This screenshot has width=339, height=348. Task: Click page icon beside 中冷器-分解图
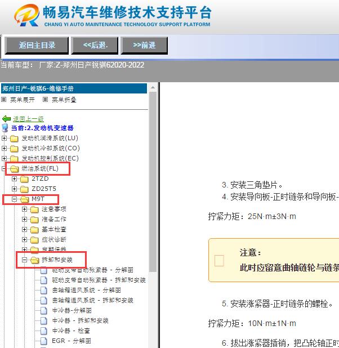click(44, 311)
